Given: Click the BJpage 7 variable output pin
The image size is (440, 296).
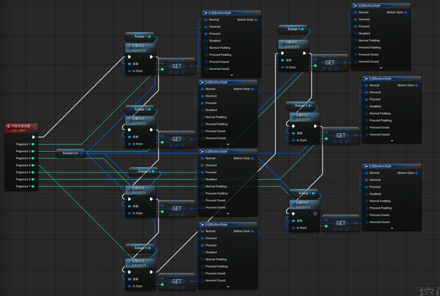Looking at the screenshot, I should click(313, 193).
